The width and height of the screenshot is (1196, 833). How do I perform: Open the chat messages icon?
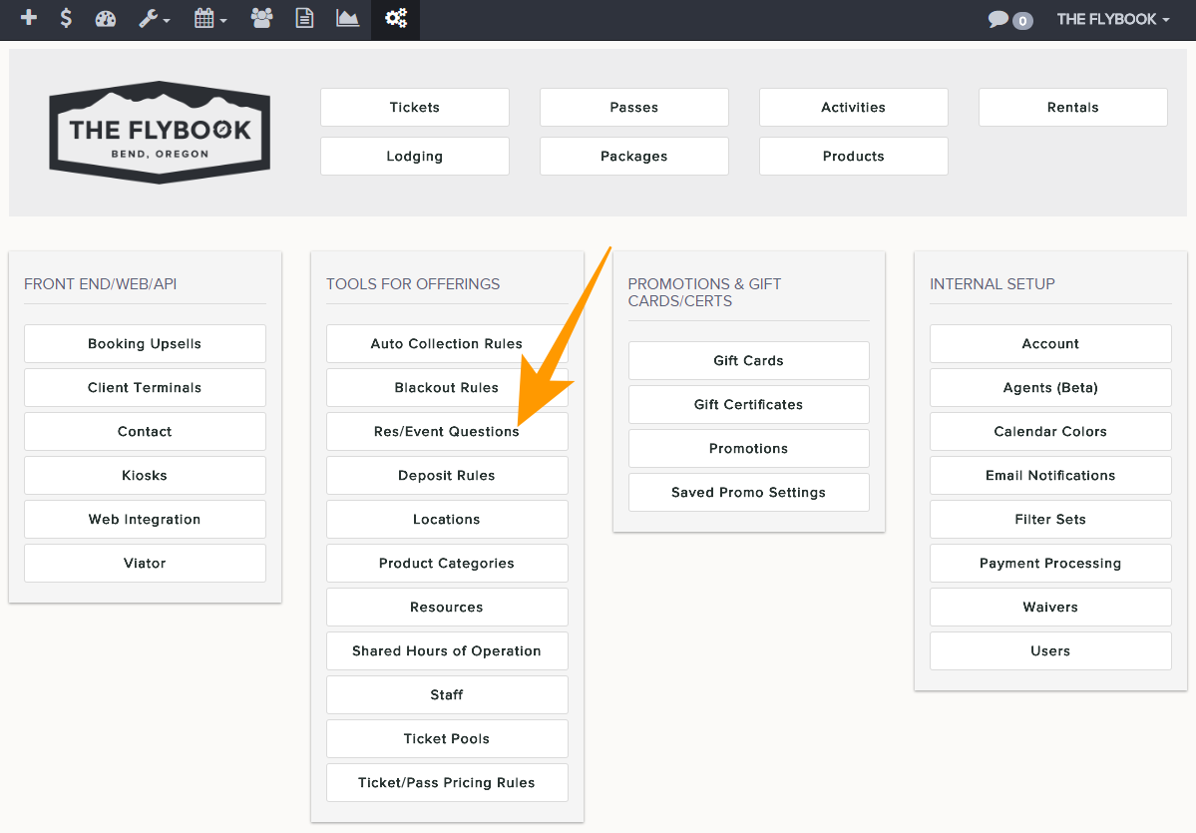coord(1009,20)
